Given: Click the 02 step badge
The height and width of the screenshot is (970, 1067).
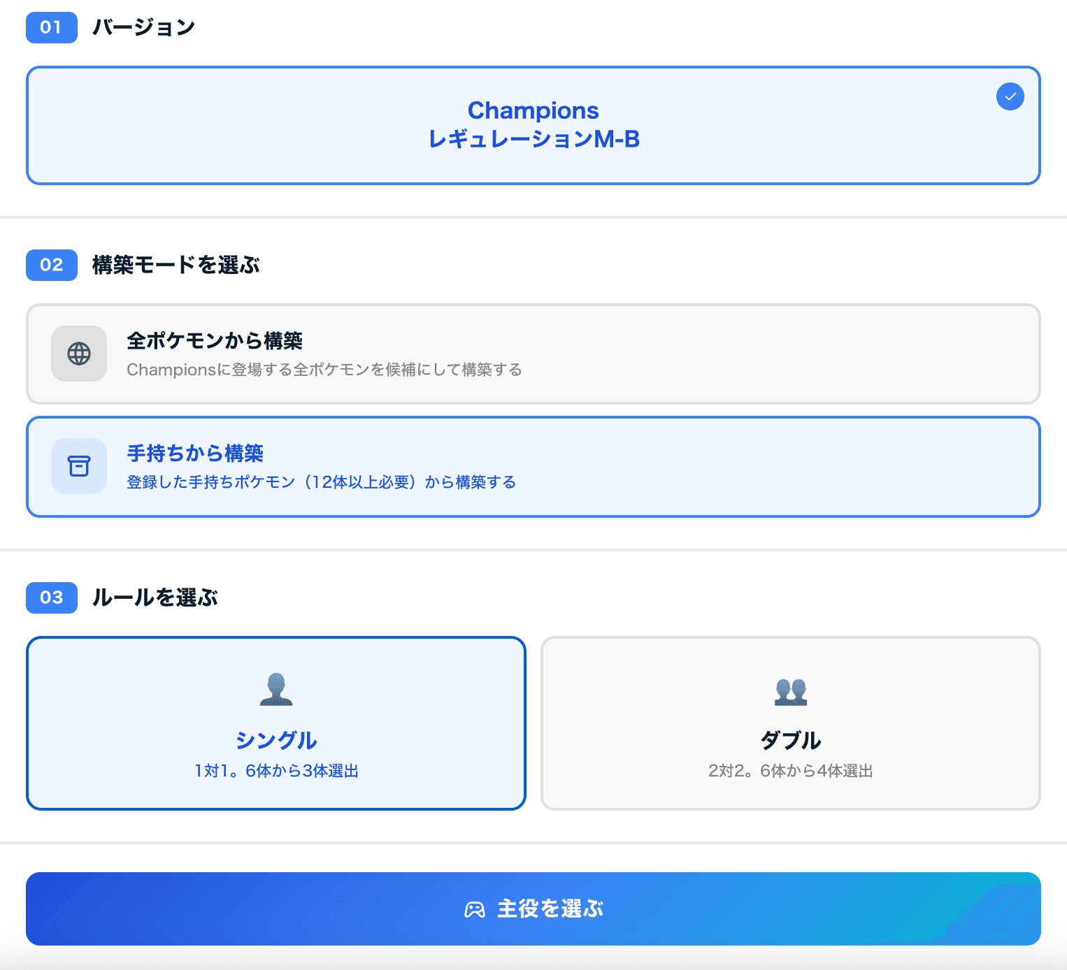Looking at the screenshot, I should coord(52,265).
